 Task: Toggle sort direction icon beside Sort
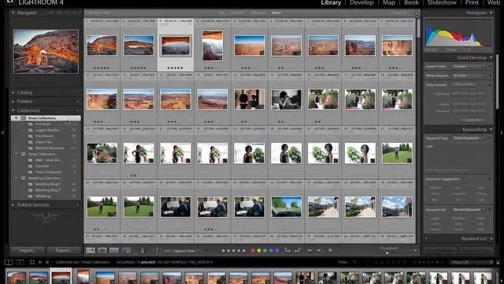[x=156, y=250]
